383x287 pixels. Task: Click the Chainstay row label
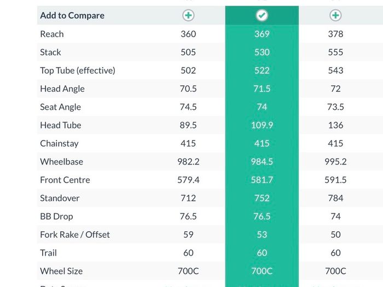(59, 143)
